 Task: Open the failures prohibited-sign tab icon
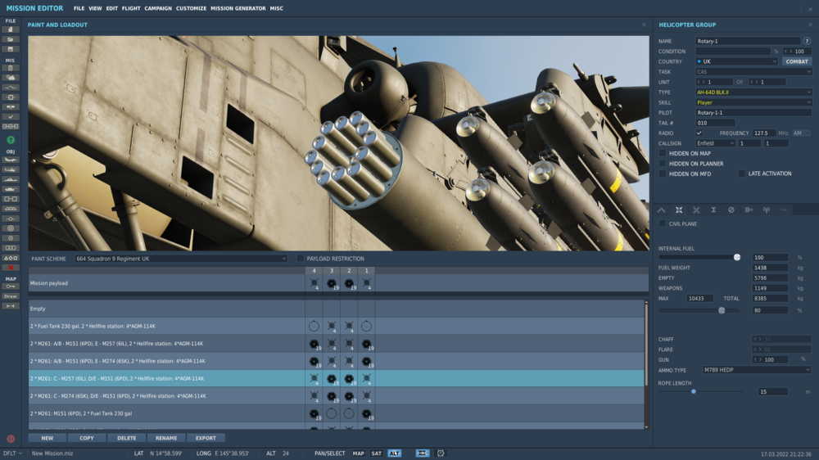[731, 210]
